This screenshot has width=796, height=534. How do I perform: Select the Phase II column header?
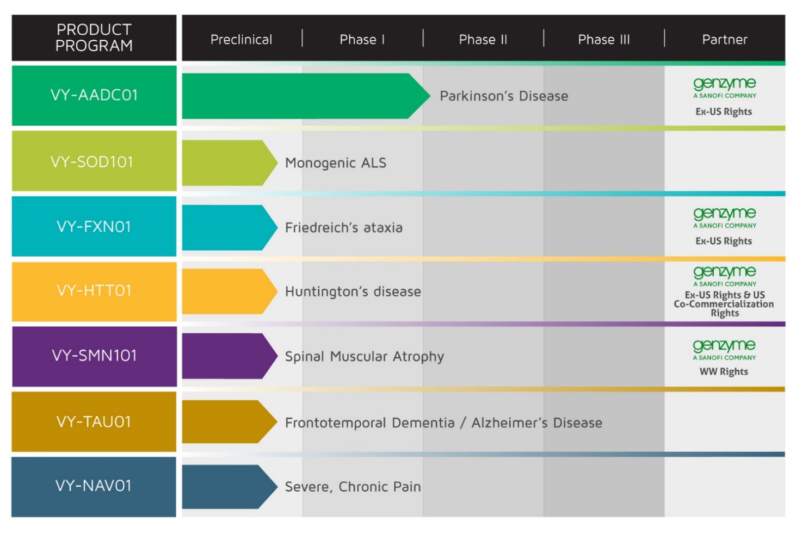(x=483, y=40)
